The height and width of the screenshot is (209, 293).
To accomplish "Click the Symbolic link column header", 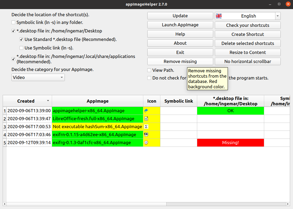I will (179, 101).
